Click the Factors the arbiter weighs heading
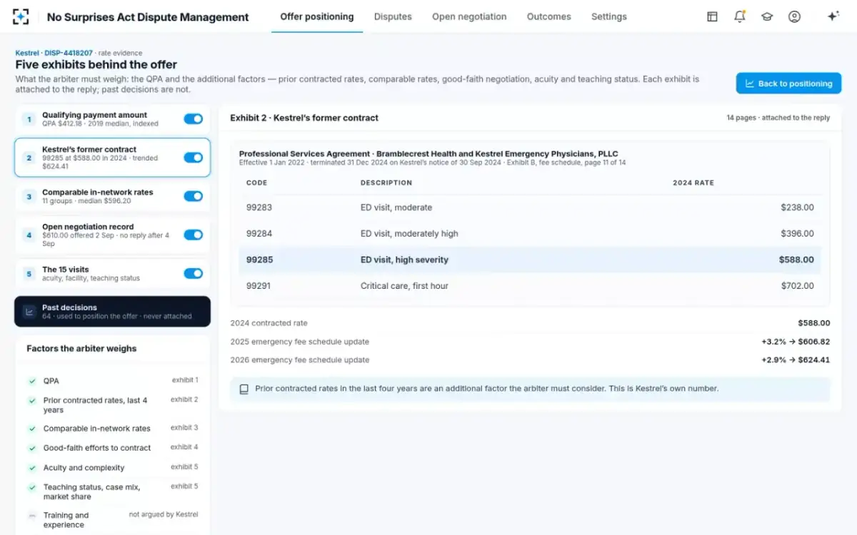Viewport: 857px width, 535px height. 81,349
